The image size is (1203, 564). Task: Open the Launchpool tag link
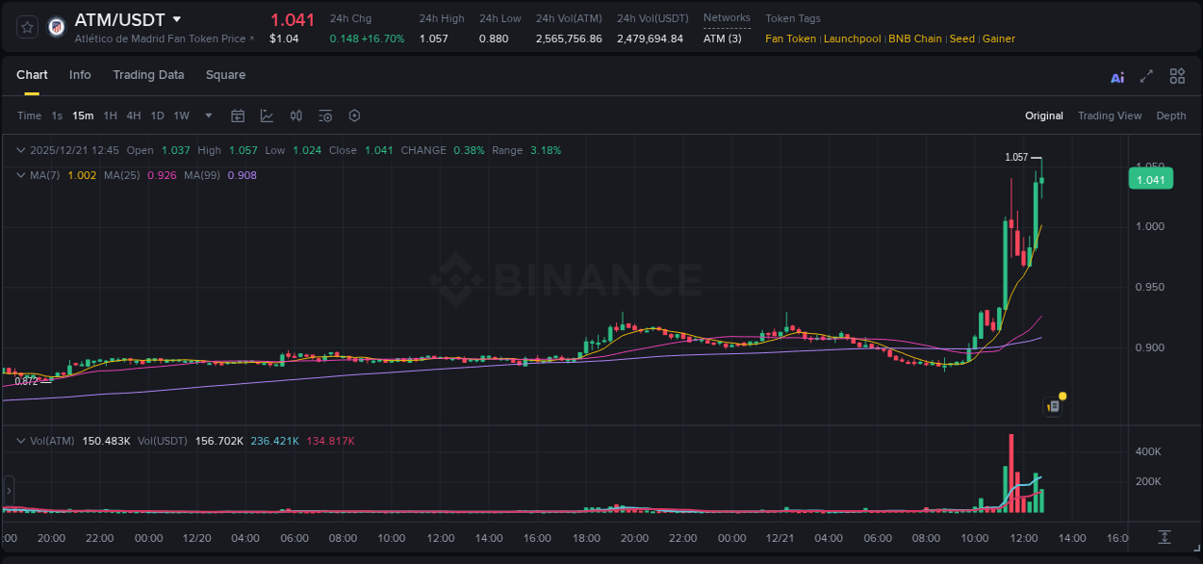point(853,38)
